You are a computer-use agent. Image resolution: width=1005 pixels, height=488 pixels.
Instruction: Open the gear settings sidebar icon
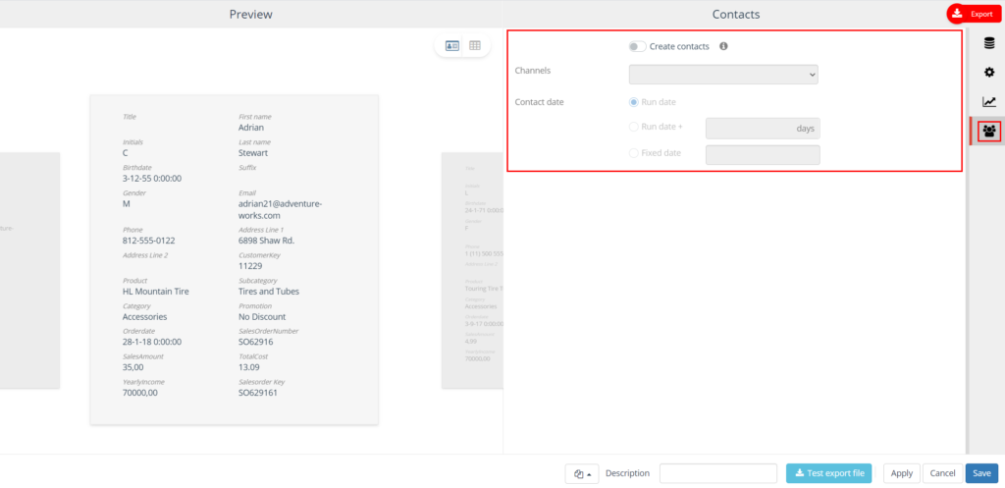tap(989, 72)
